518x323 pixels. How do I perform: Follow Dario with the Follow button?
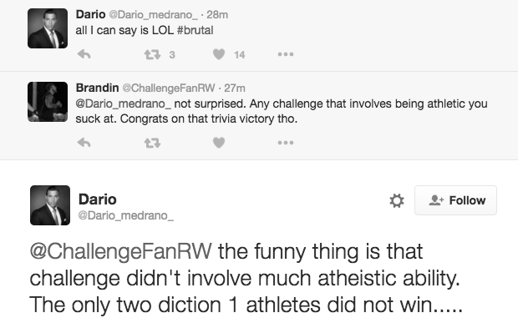pyautogui.click(x=455, y=200)
